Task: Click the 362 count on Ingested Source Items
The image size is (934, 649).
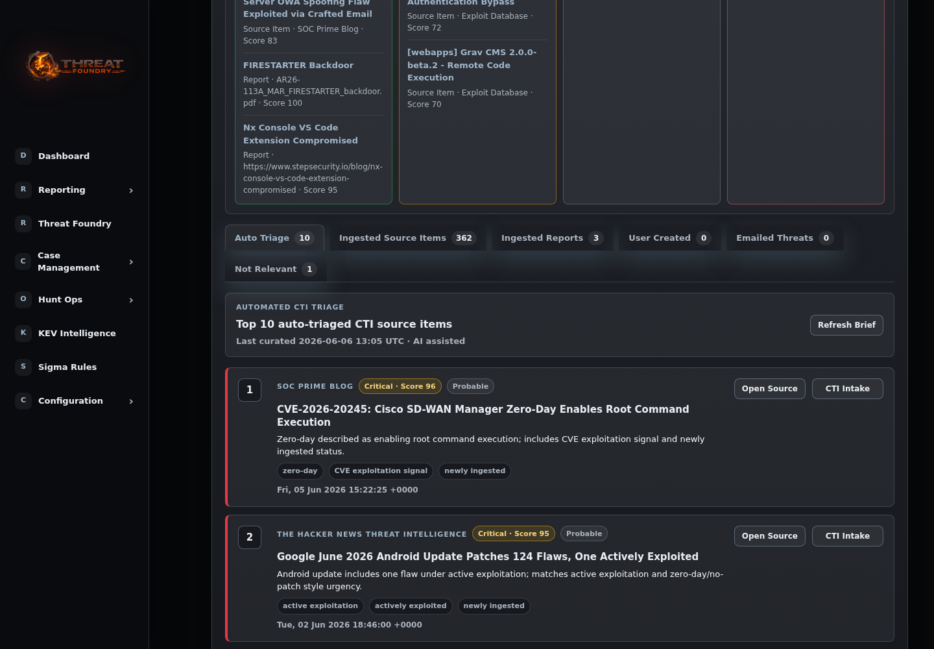Action: coord(464,238)
